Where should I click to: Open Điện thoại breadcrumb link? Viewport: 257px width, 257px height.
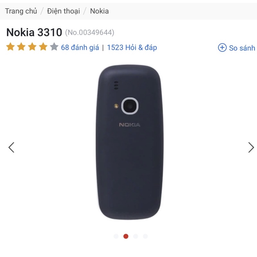(x=63, y=11)
